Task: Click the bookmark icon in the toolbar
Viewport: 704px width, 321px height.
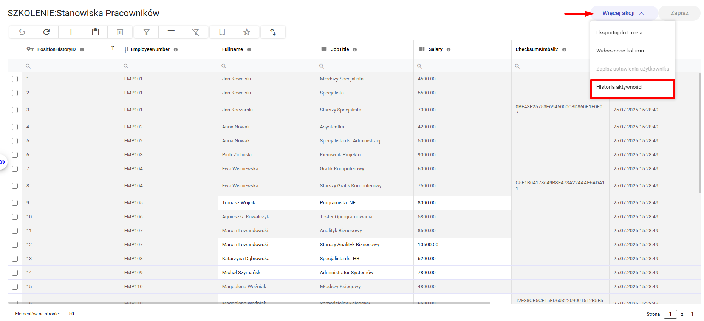Action: coord(222,32)
